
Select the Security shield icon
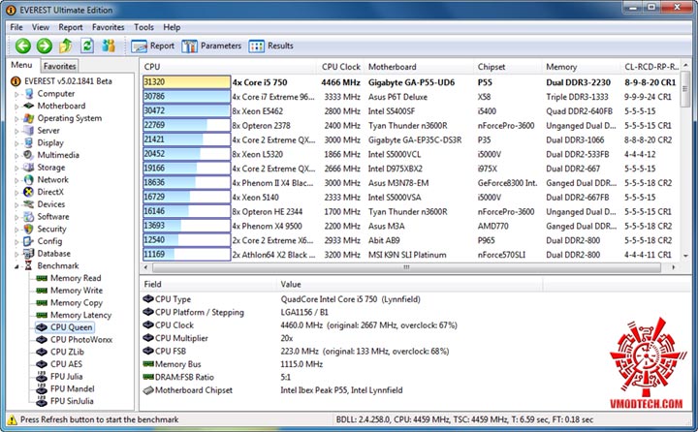pyautogui.click(x=29, y=229)
